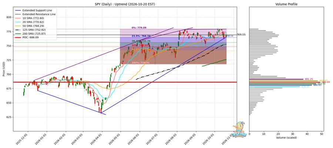This screenshot has height=148, width=333.
Task: Click the 0 tick on volume axis
Action: tap(249, 134)
